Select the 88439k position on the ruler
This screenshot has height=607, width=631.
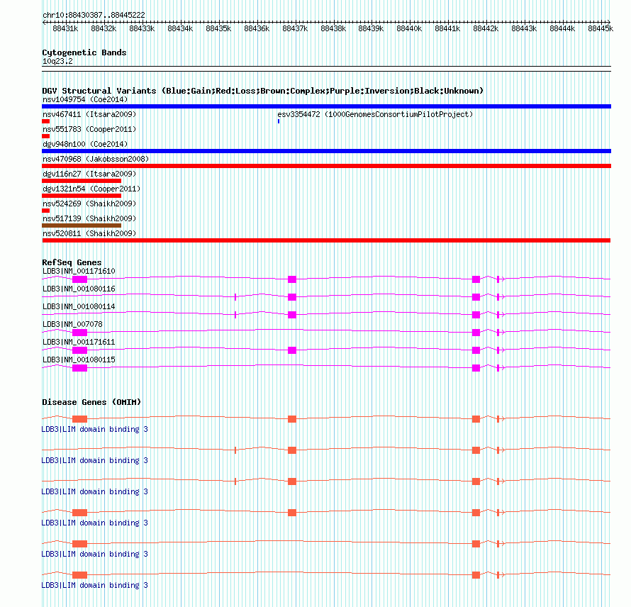coord(371,28)
